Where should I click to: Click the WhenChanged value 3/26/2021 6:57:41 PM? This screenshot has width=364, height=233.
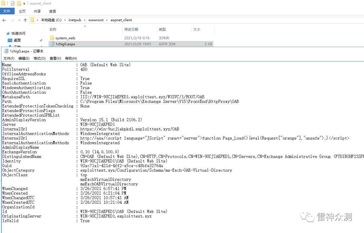pyautogui.click(x=103, y=189)
